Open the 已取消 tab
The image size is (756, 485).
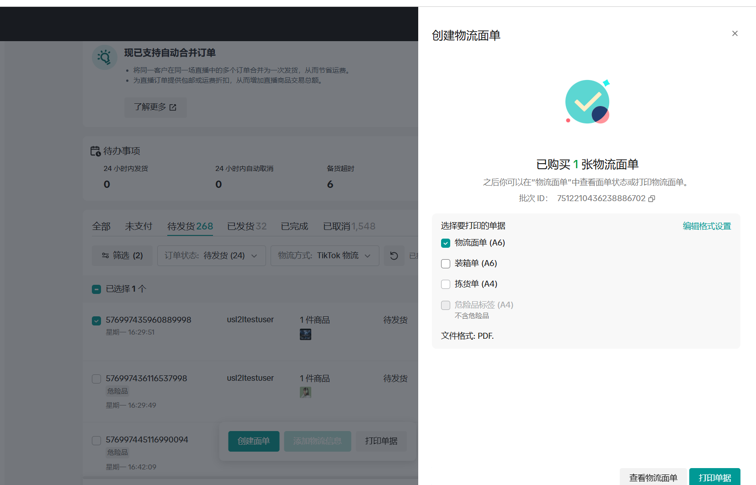pyautogui.click(x=349, y=226)
